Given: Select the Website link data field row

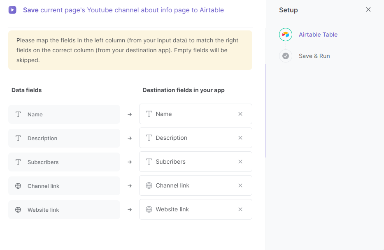Looking at the screenshot, I should 64,210.
